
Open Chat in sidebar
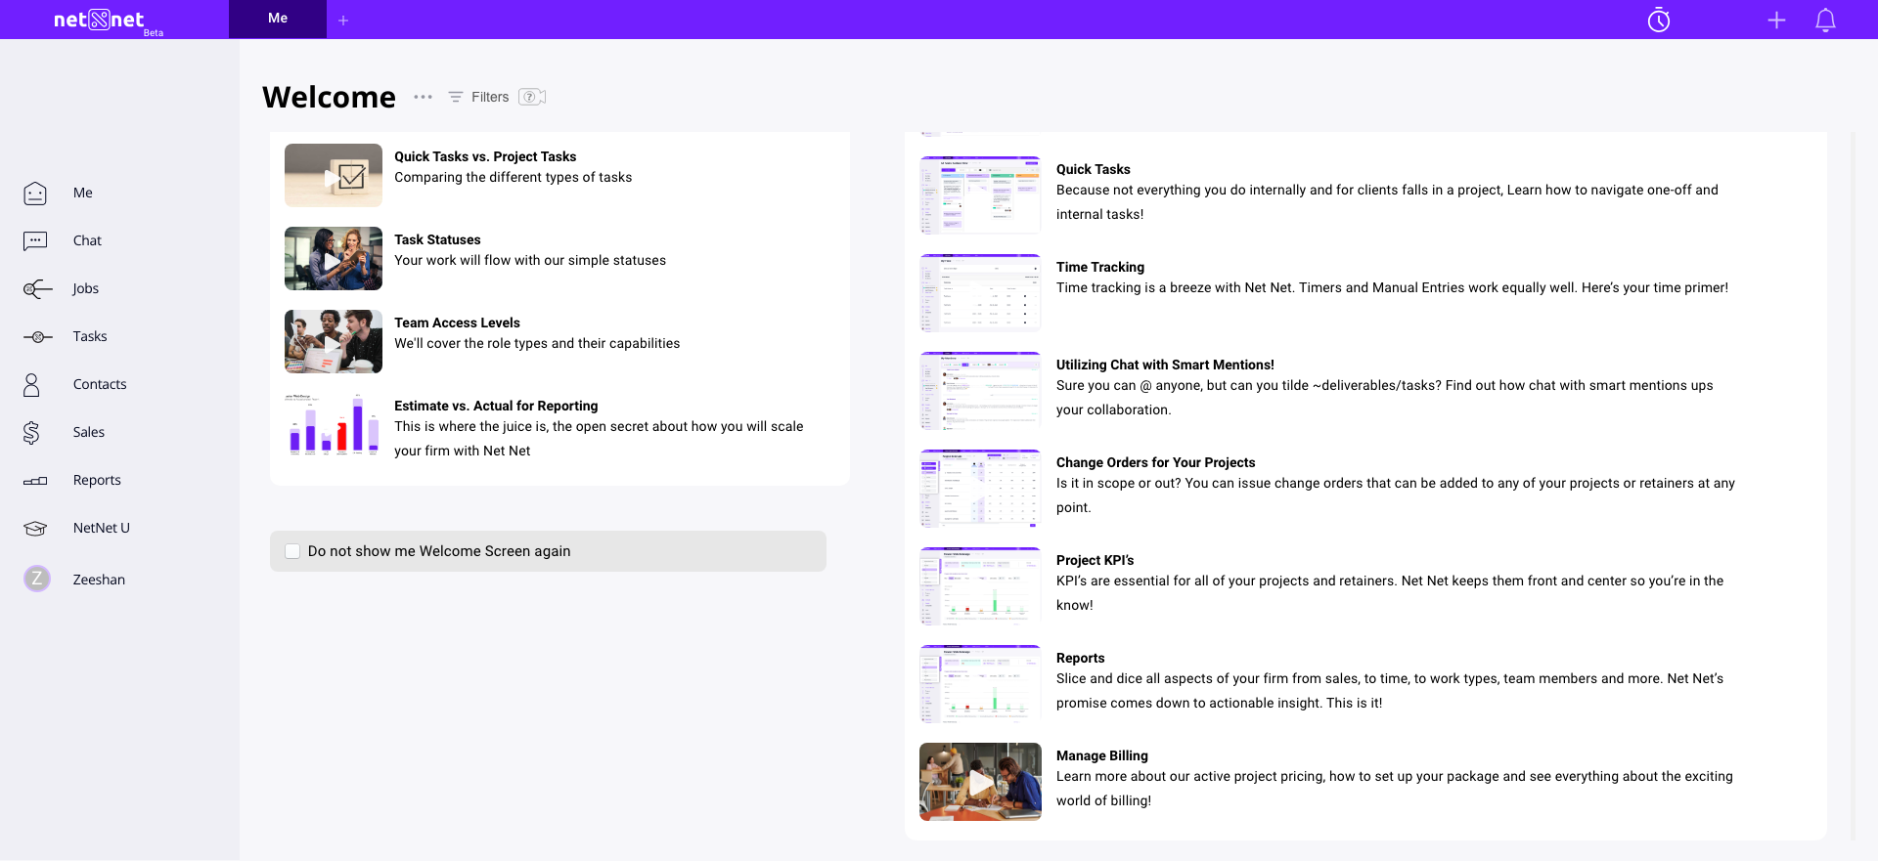point(87,241)
